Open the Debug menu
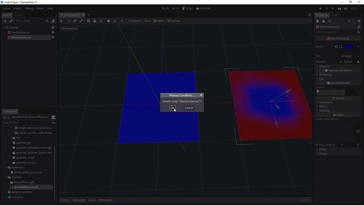The image size is (364, 205). pos(29,8)
